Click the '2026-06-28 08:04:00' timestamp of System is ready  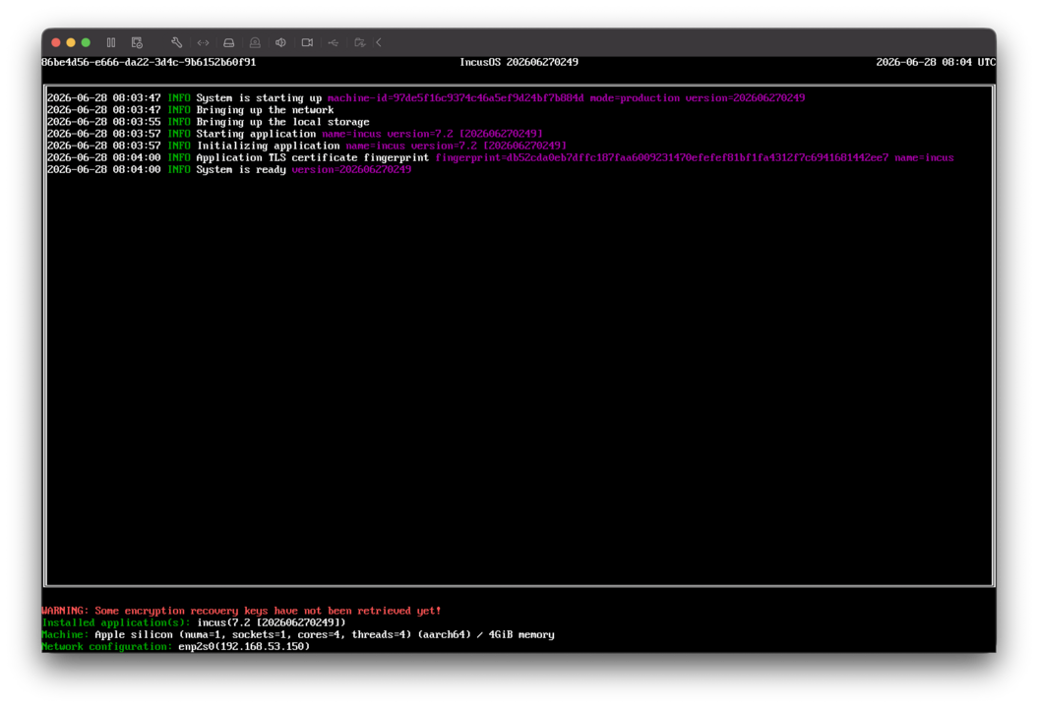click(104, 169)
